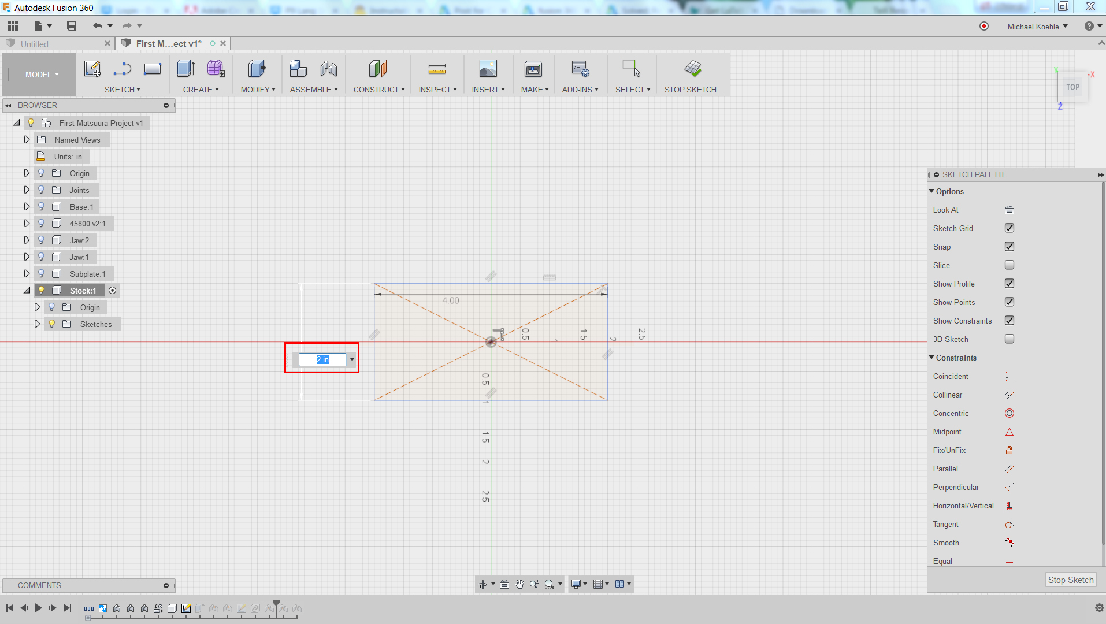Click the Insert image icon
Image resolution: width=1106 pixels, height=624 pixels.
488,69
